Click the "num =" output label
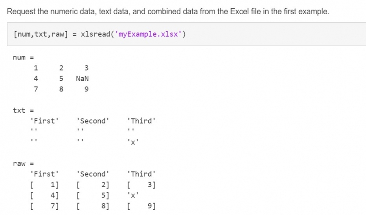Screen dimensions: 366x215 [24, 58]
